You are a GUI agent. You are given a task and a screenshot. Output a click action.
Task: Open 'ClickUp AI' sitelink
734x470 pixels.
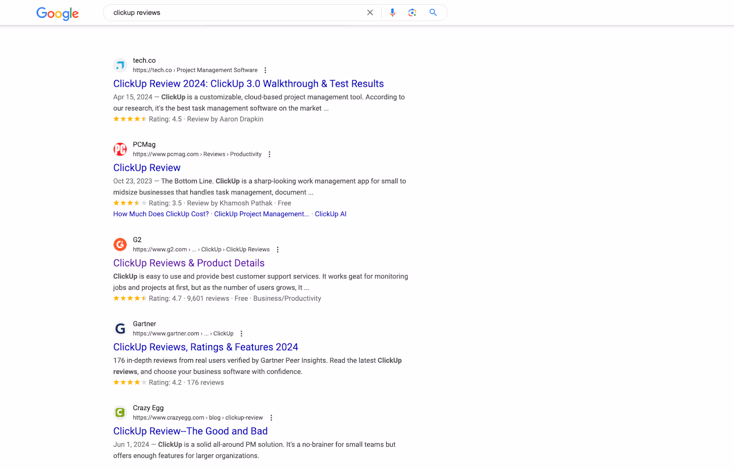pyautogui.click(x=331, y=214)
